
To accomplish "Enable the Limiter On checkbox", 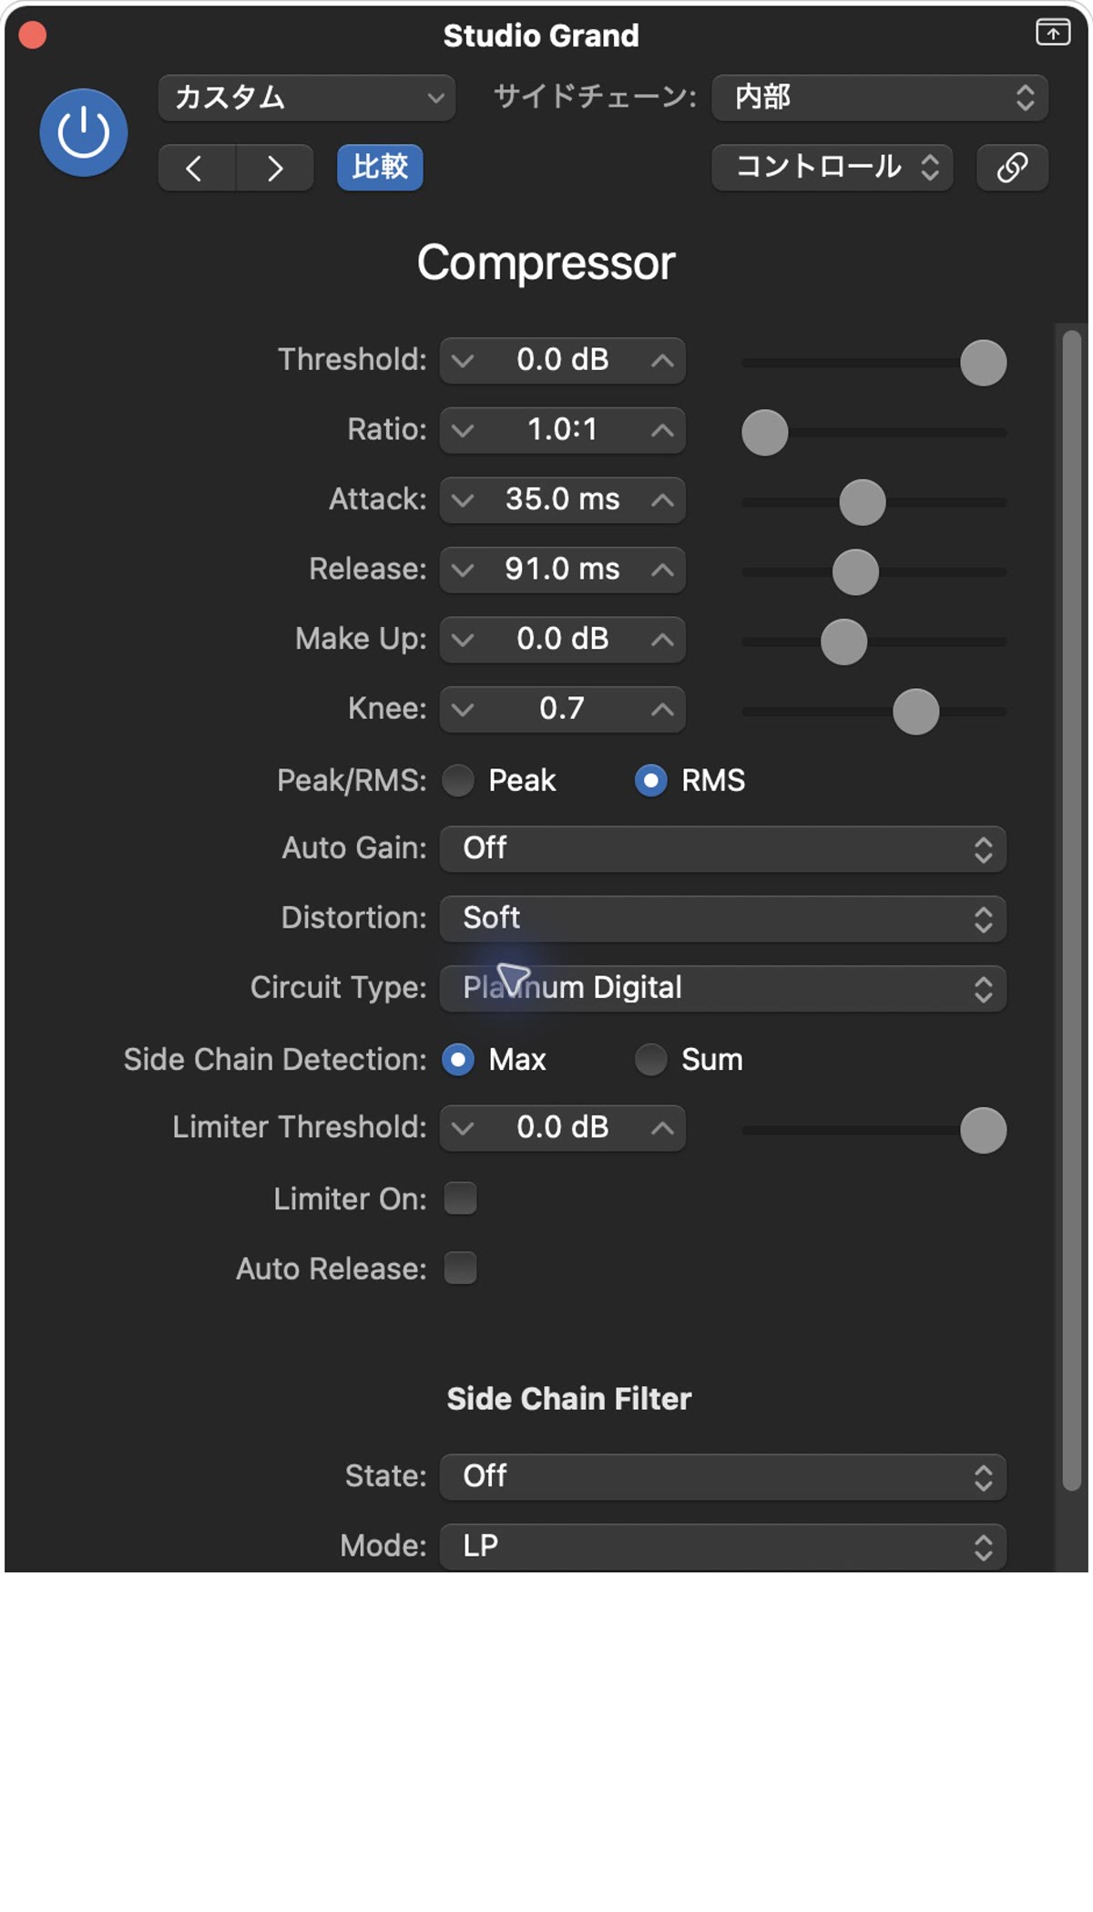I will (x=460, y=1198).
